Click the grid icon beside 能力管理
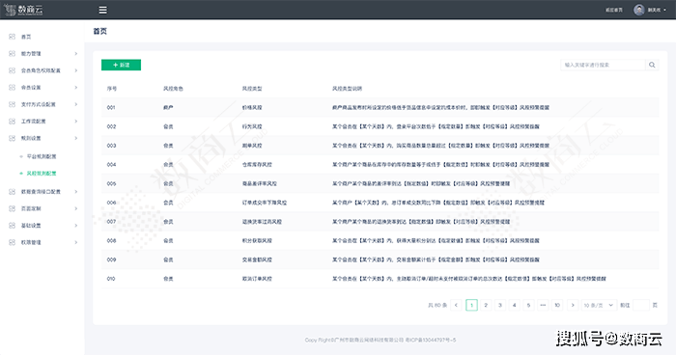The image size is (676, 355). (x=12, y=53)
